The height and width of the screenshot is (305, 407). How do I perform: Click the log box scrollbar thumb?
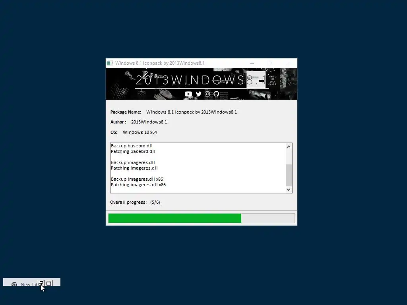pyautogui.click(x=289, y=175)
